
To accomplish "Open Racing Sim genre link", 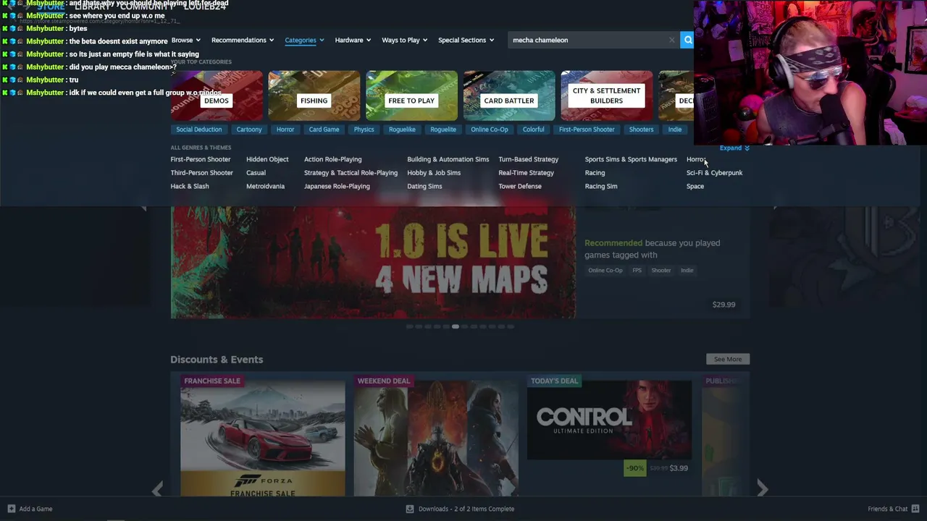I will point(601,186).
